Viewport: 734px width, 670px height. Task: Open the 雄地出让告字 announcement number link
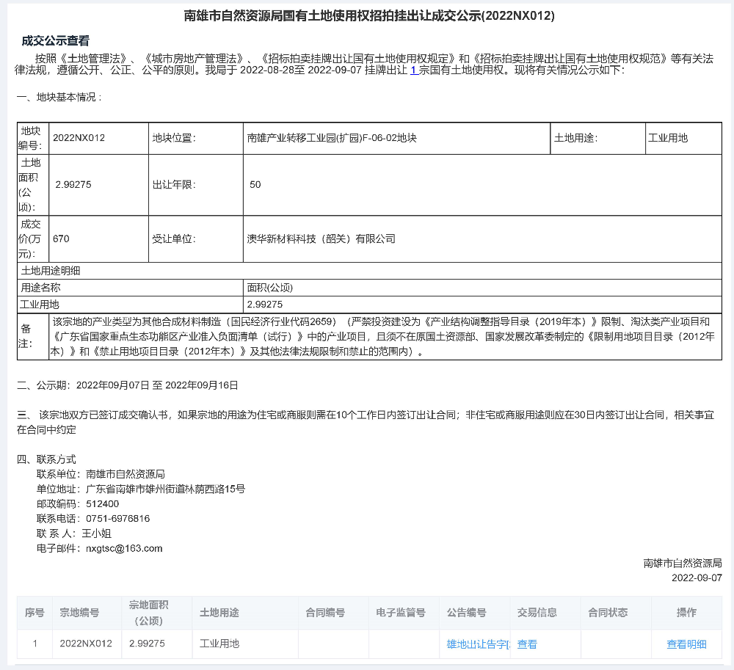point(479,644)
